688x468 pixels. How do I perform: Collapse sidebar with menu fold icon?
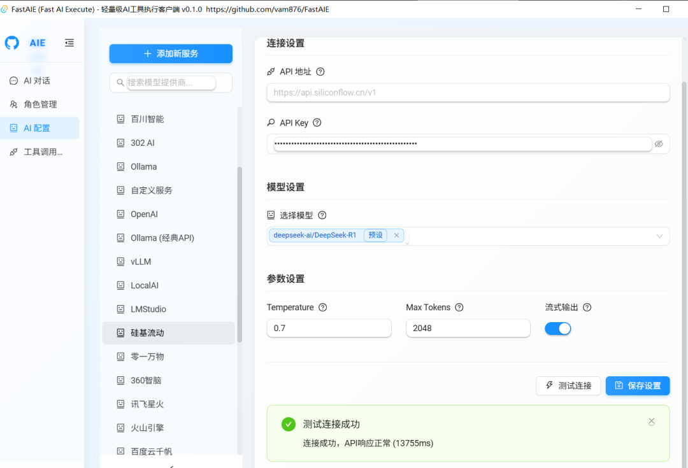(69, 43)
